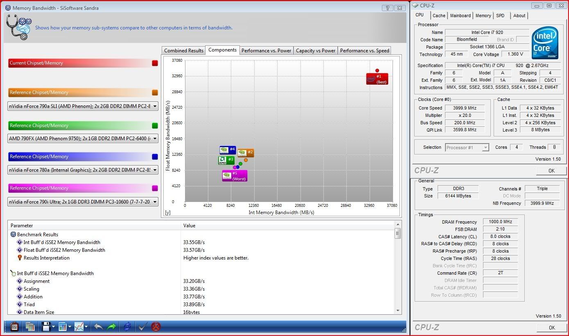
Task: Select the Addition row in results
Action: (x=201, y=297)
